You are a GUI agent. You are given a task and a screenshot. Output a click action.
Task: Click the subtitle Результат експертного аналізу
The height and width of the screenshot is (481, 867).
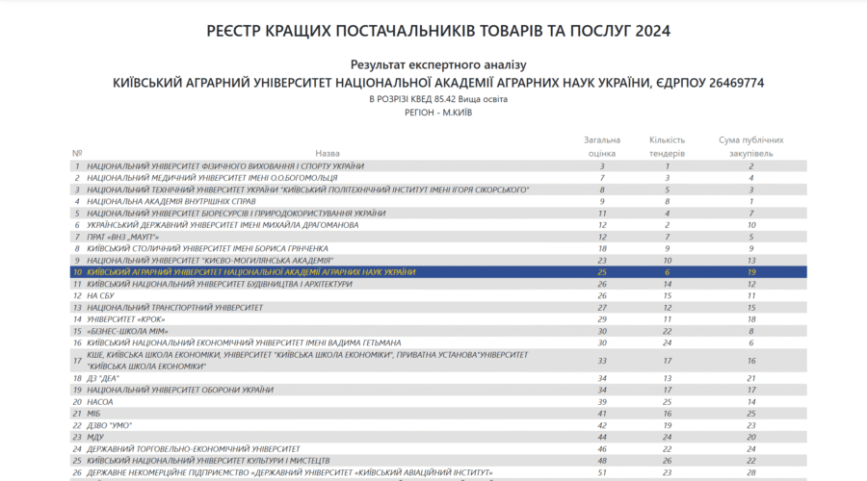(x=438, y=64)
